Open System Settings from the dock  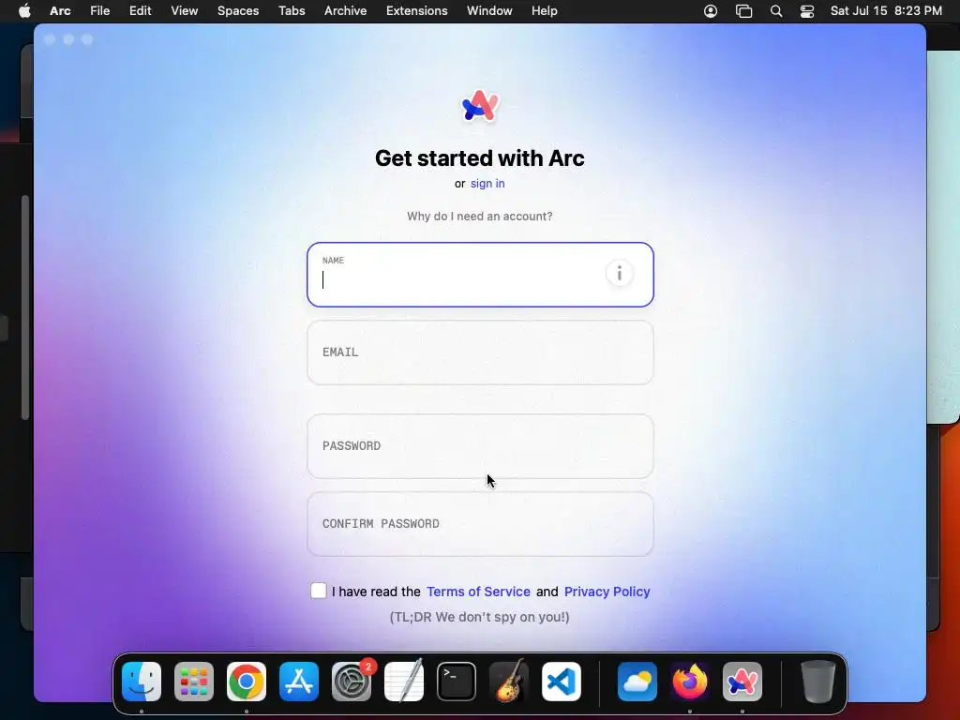pyautogui.click(x=352, y=682)
